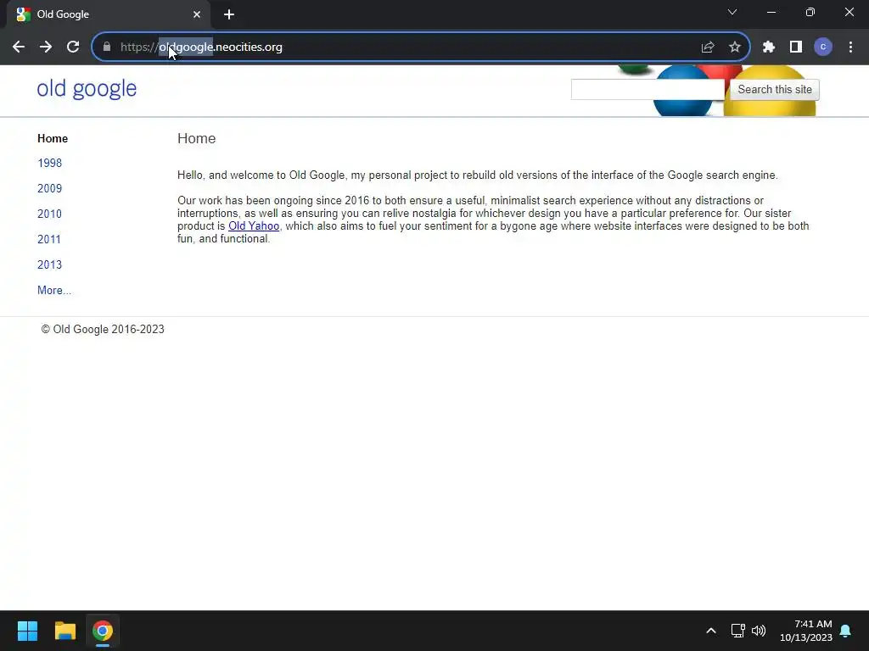Launch File Explorer from the taskbar
869x651 pixels.
coord(64,631)
